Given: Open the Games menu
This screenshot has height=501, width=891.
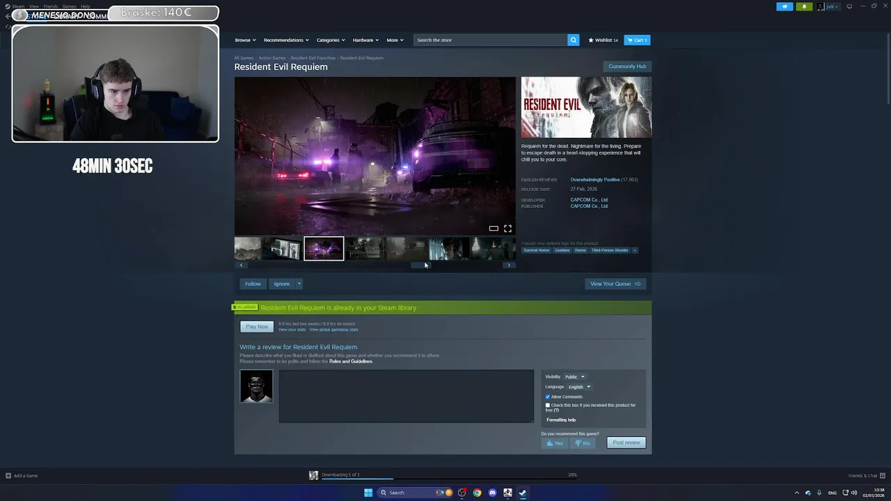Looking at the screenshot, I should [69, 6].
